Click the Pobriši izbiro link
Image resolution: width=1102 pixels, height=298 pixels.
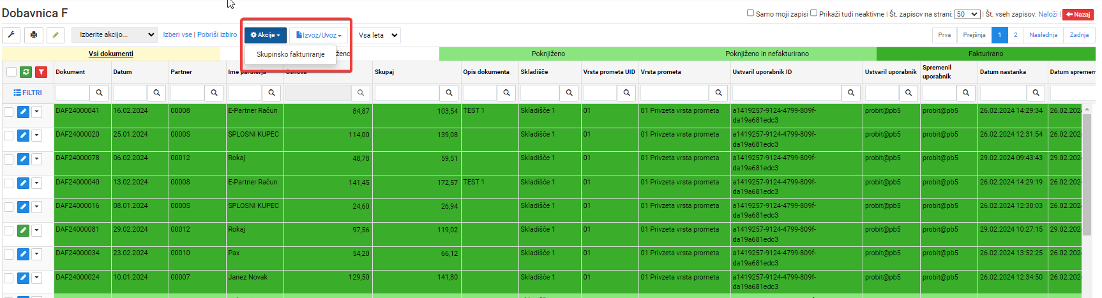217,34
